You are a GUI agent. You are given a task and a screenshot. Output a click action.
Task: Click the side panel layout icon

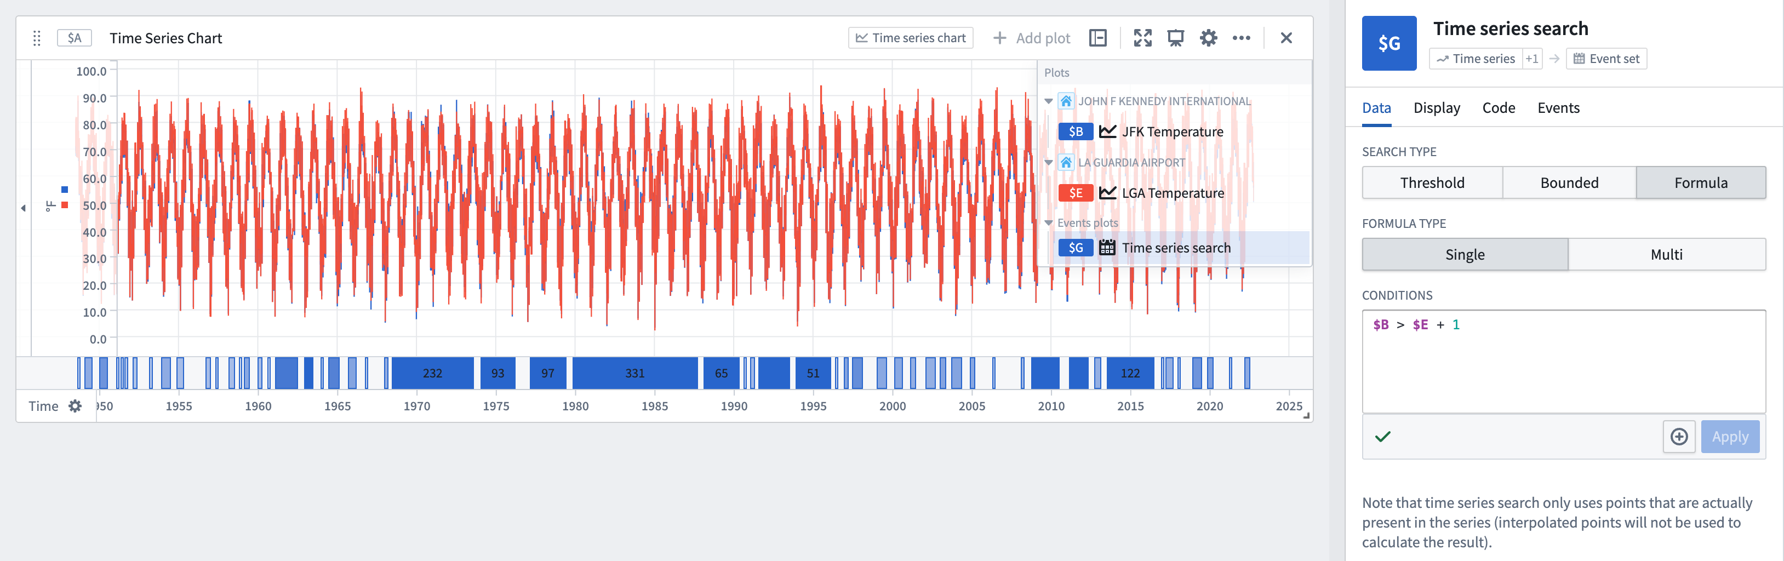tap(1097, 37)
